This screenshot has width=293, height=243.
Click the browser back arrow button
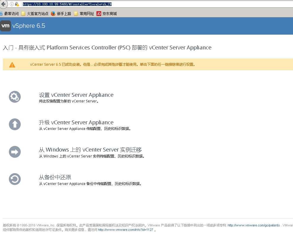pyautogui.click(x=3, y=4)
